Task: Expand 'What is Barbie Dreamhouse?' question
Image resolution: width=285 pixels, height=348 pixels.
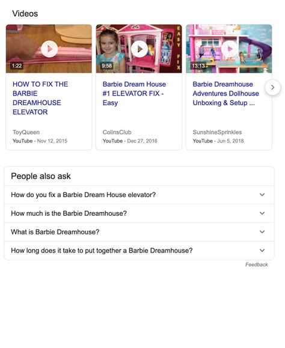Action: click(x=139, y=232)
